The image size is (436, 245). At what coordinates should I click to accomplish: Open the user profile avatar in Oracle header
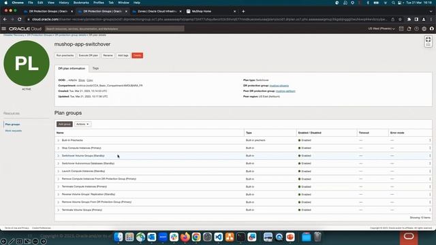tap(431, 29)
